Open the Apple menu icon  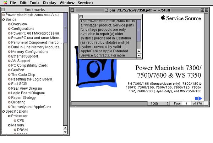coord(5,2)
